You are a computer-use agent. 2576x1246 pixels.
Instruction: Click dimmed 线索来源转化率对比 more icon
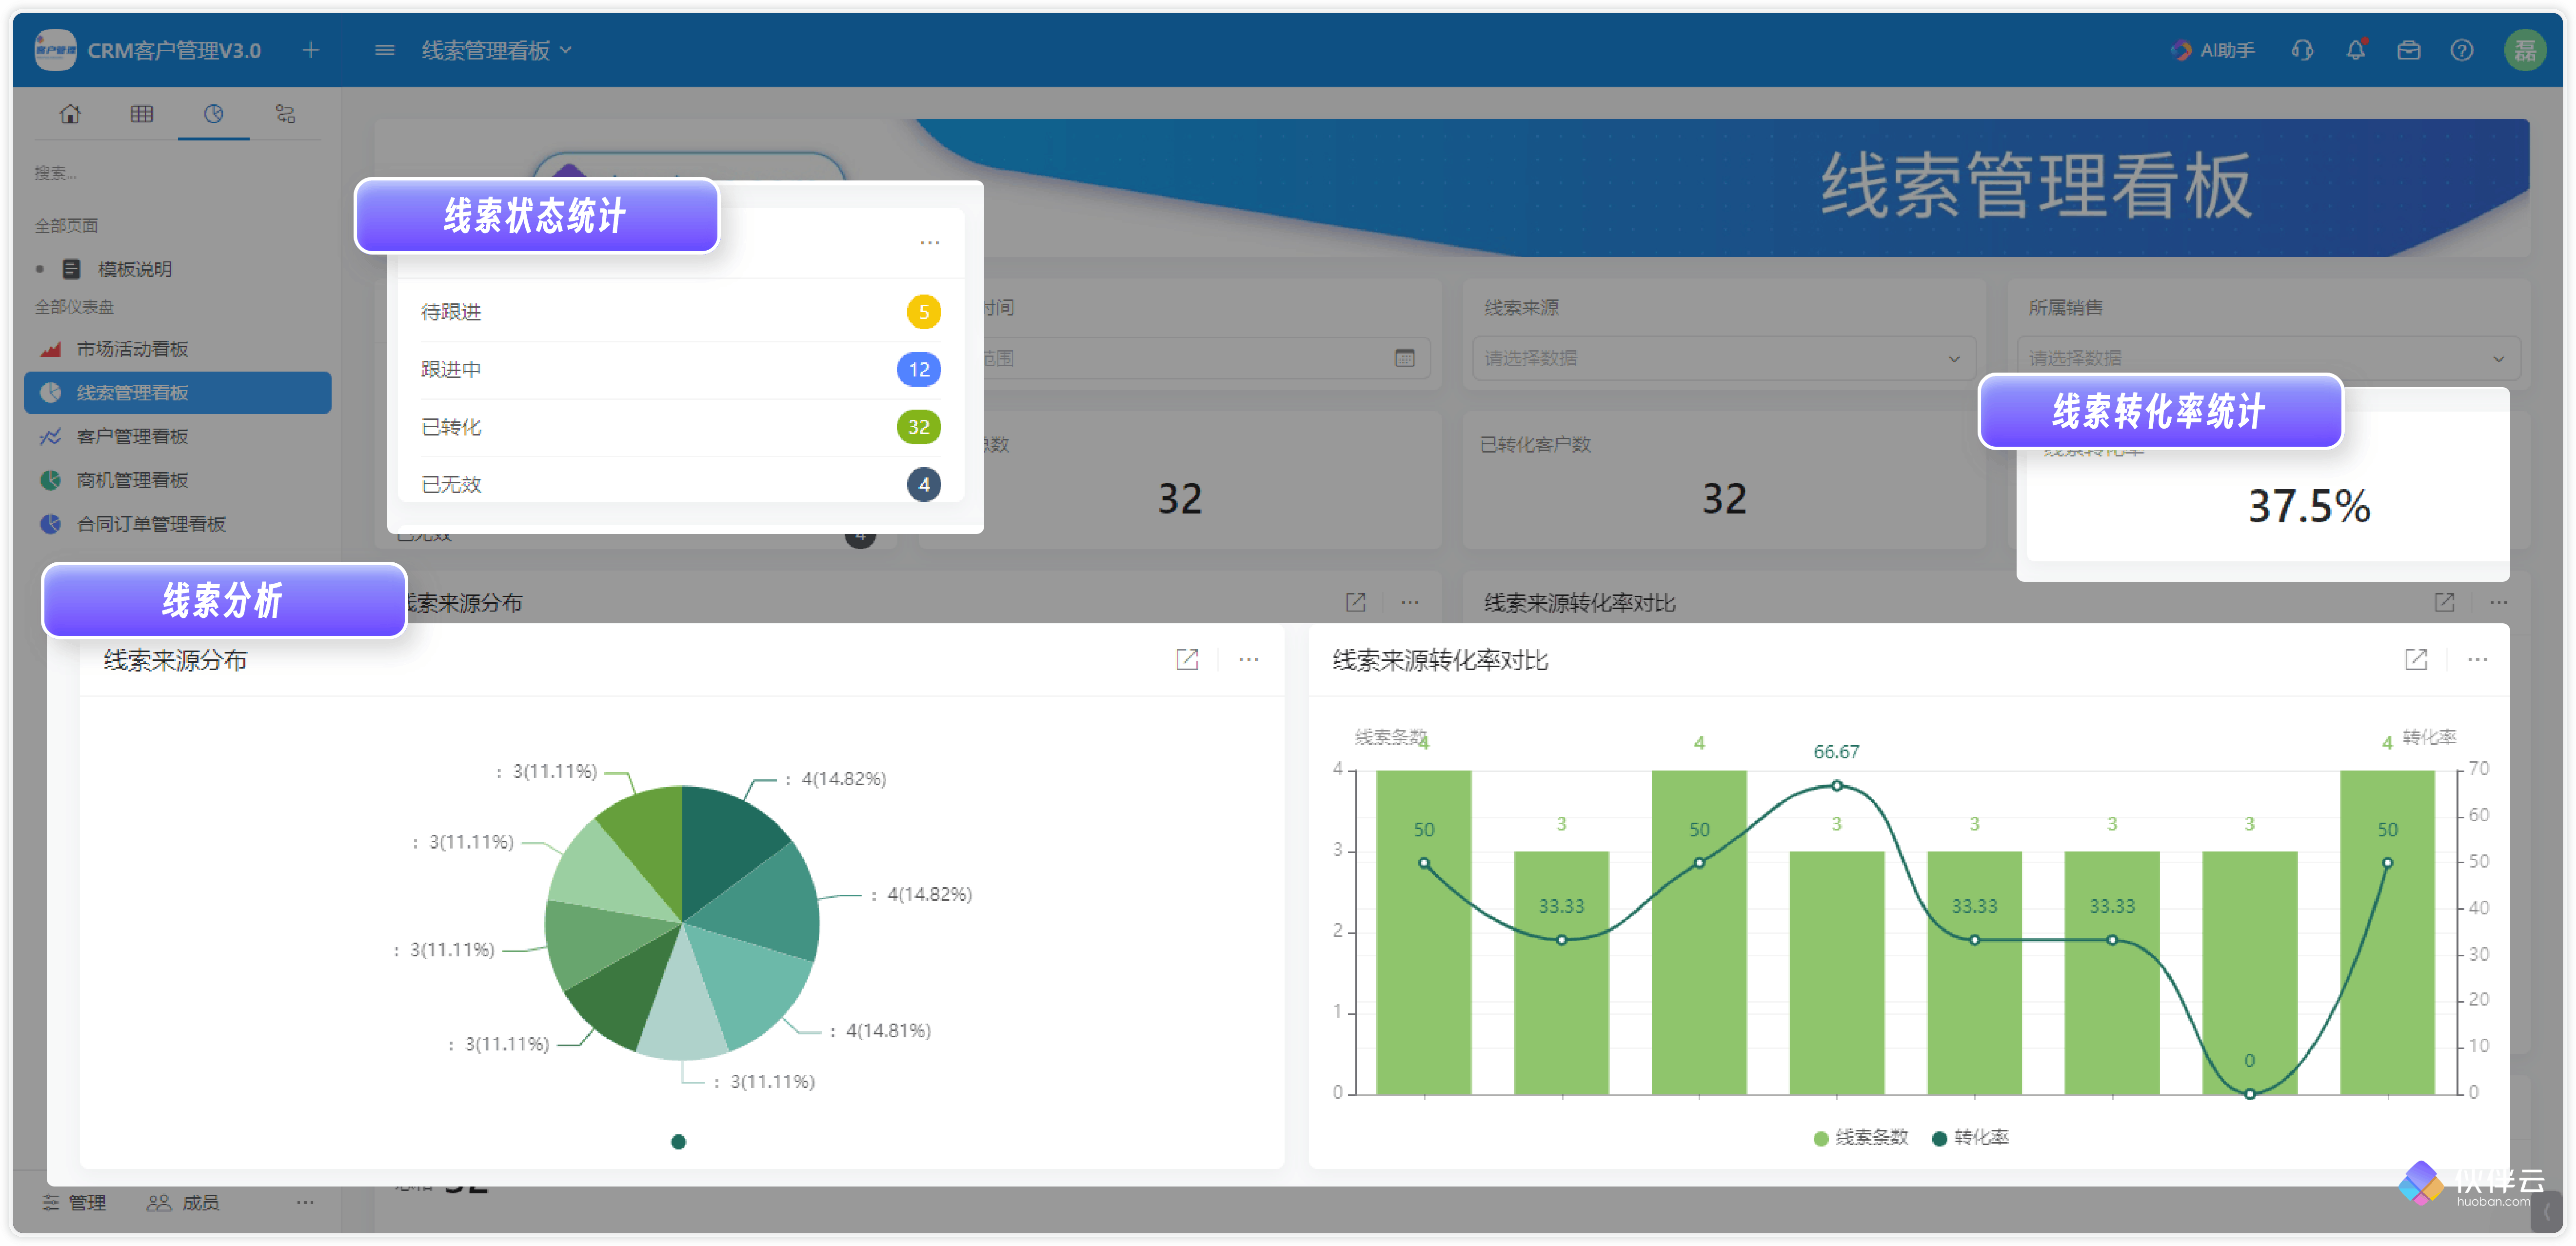pos(2499,603)
